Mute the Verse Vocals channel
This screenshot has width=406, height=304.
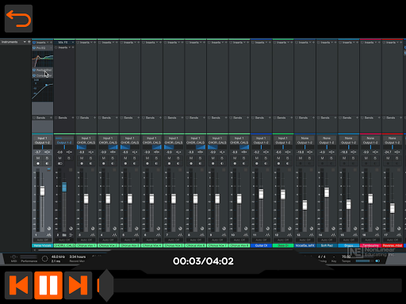point(38,158)
